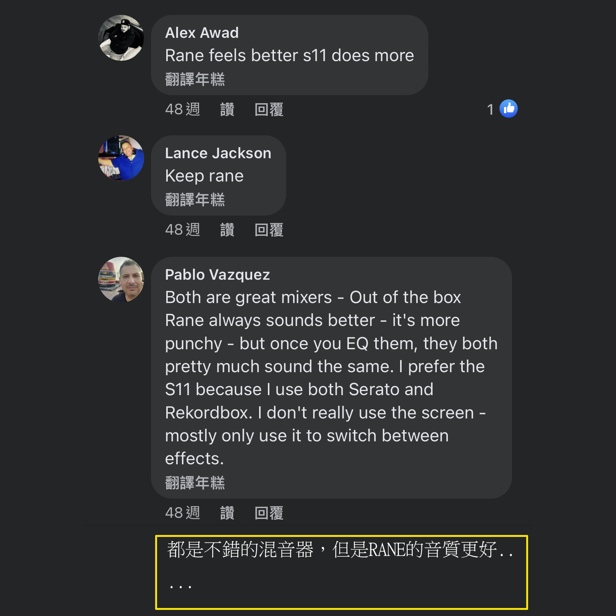Viewport: 616px width, 616px height.
Task: Click the 48週 timestamp under Alex Awad
Action: point(183,110)
